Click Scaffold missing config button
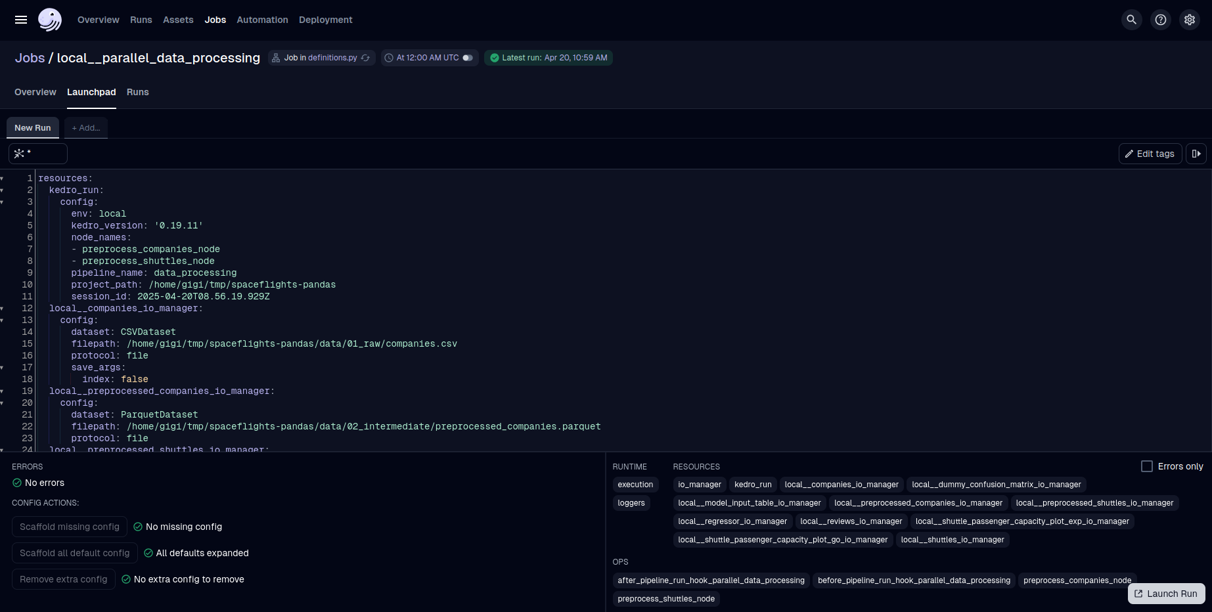 pos(70,527)
